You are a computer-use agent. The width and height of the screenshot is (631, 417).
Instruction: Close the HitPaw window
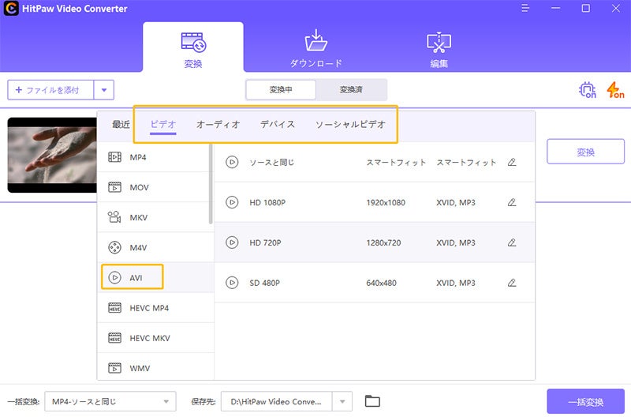coord(616,8)
